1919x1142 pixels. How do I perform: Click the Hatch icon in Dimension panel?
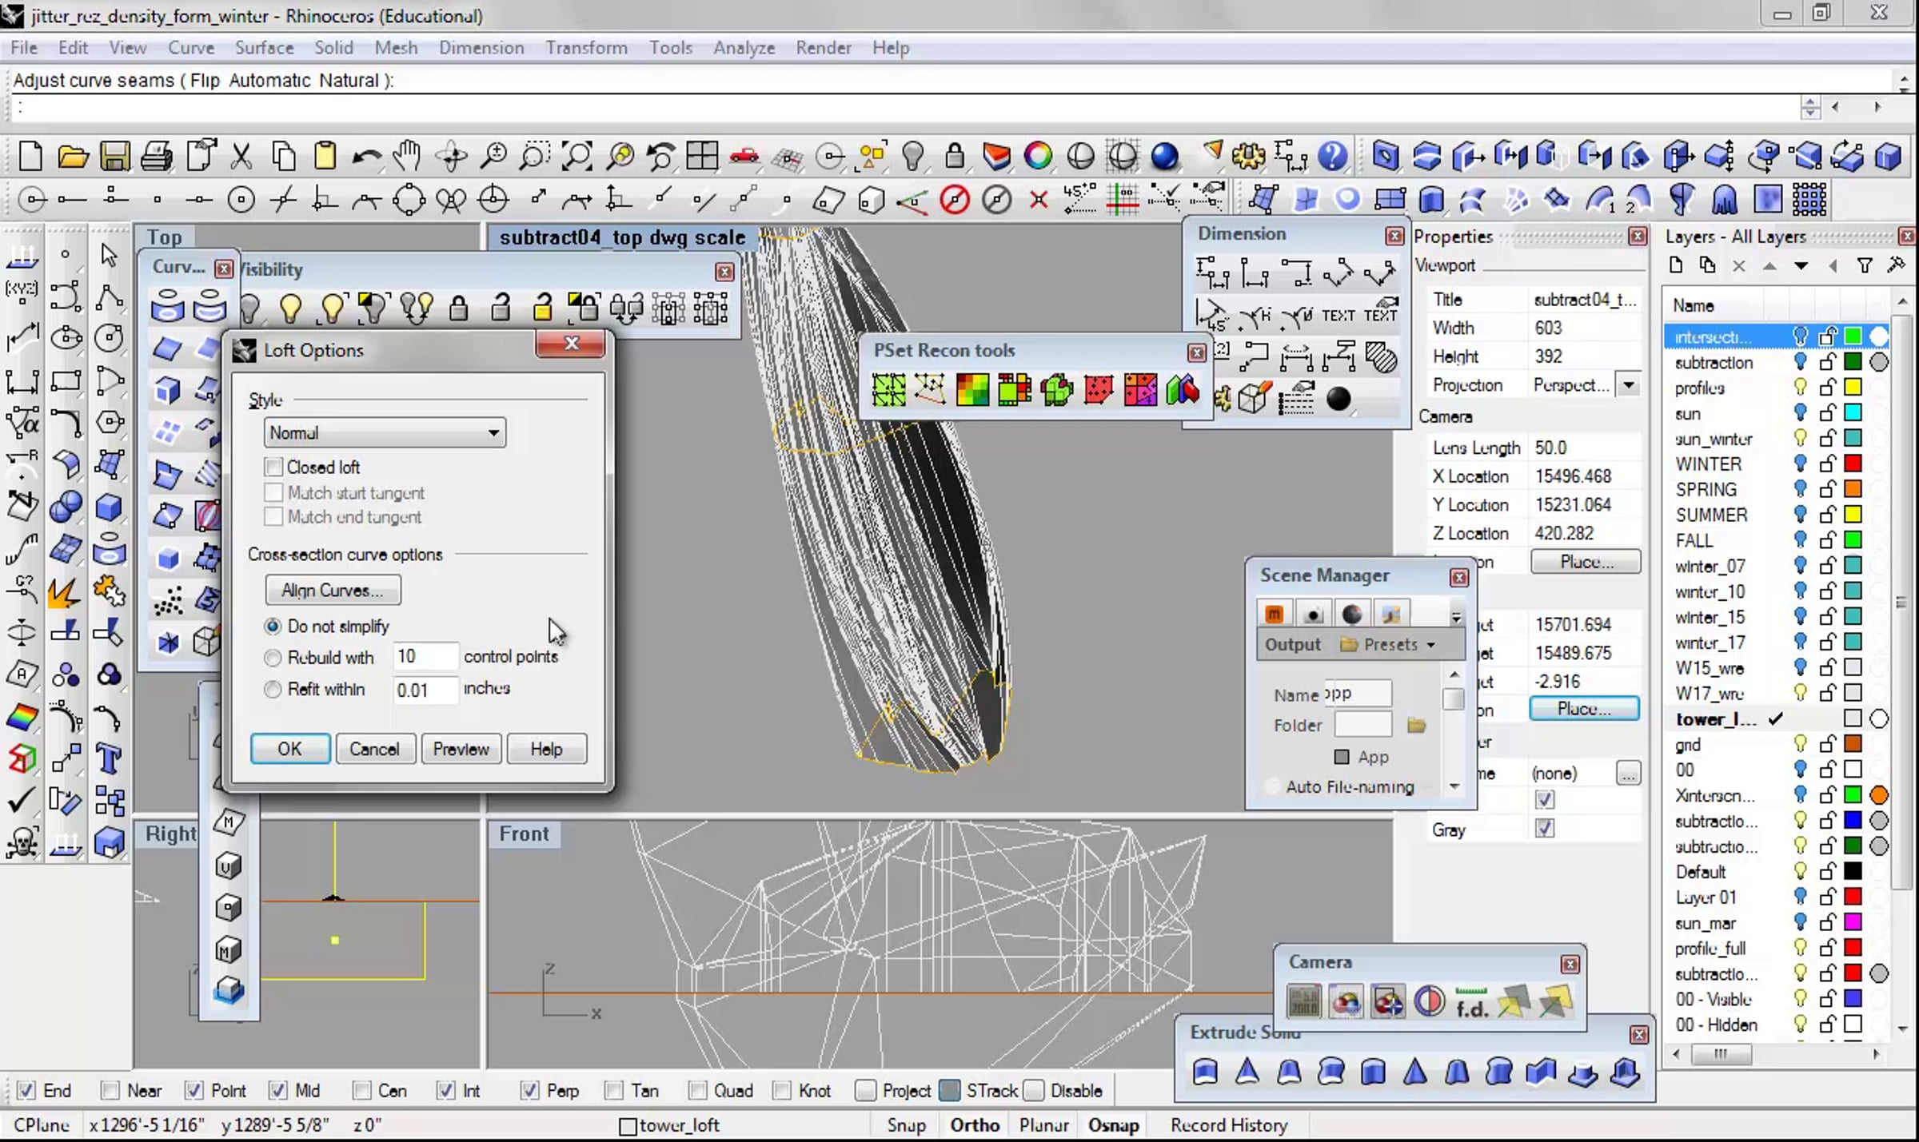pos(1380,357)
